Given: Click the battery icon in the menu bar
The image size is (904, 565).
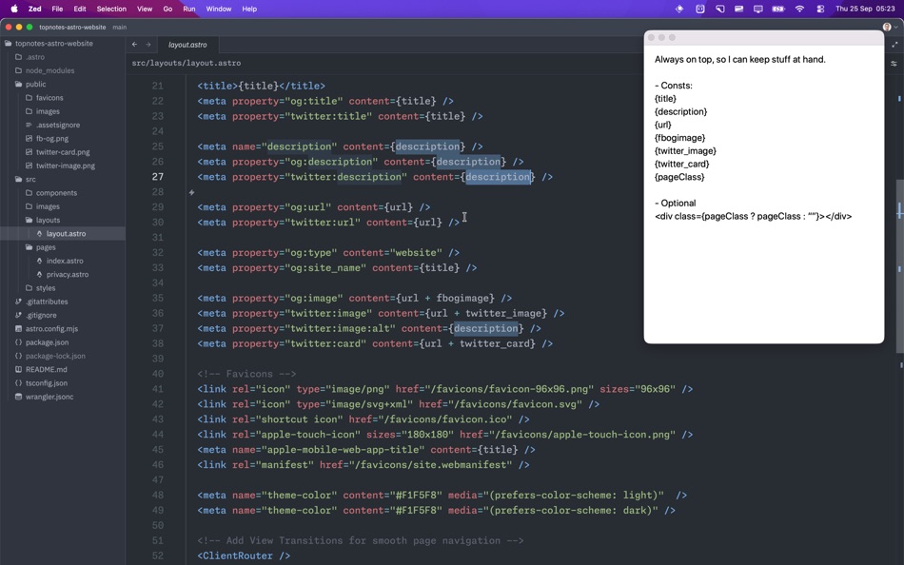Looking at the screenshot, I should coord(779,9).
